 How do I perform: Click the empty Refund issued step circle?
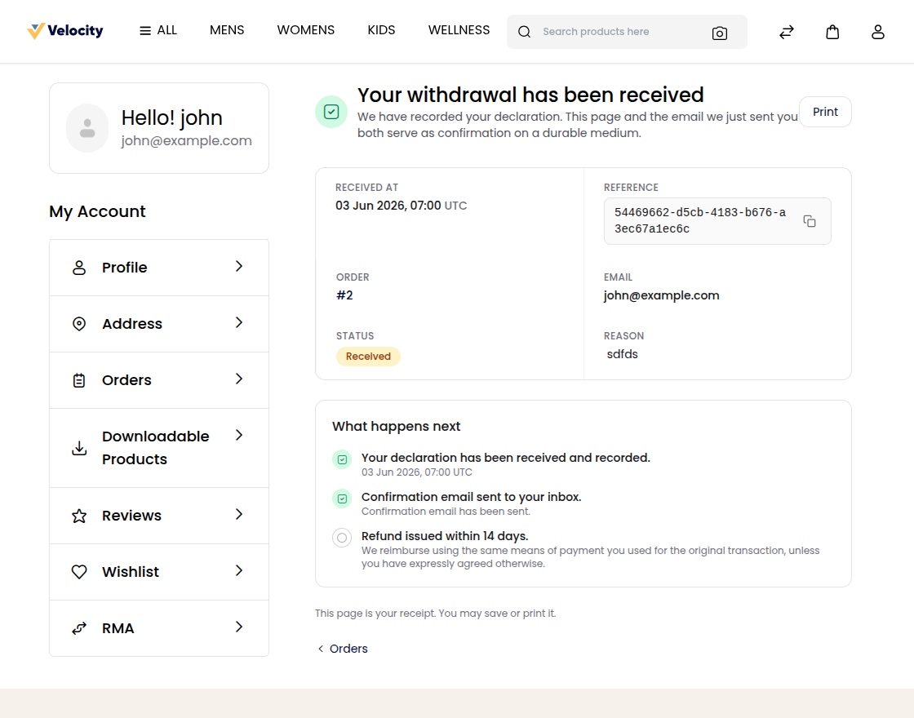point(342,538)
